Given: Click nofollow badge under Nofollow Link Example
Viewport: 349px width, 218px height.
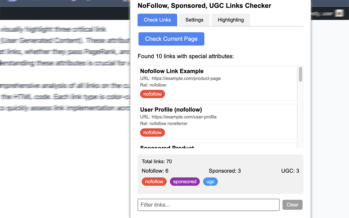Looking at the screenshot, I should click(x=152, y=94).
